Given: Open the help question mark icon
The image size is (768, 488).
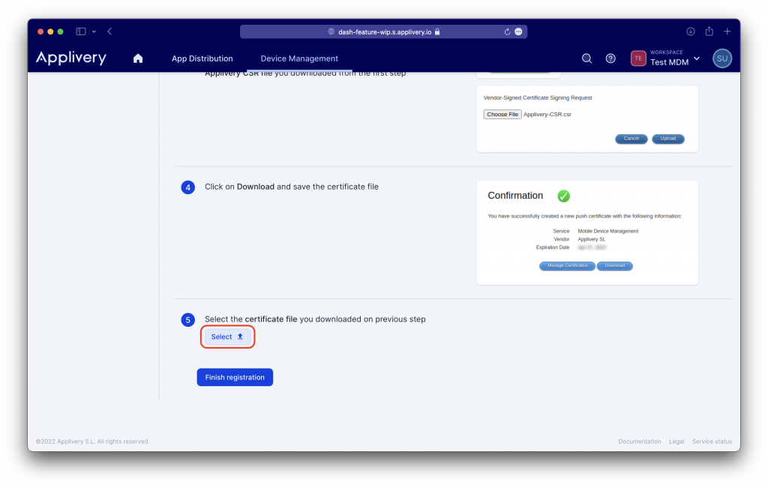Looking at the screenshot, I should point(610,58).
